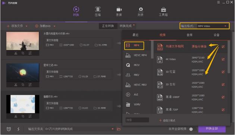The width and height of the screenshot is (235, 135).
Task: Click the cartoon clouds video thumbnail
Action: pos(23,104)
